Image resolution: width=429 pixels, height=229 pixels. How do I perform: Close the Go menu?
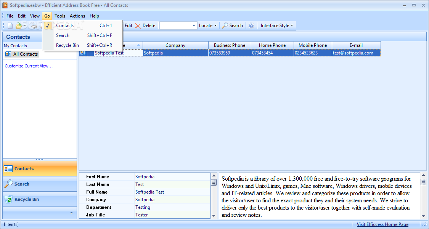(47, 16)
